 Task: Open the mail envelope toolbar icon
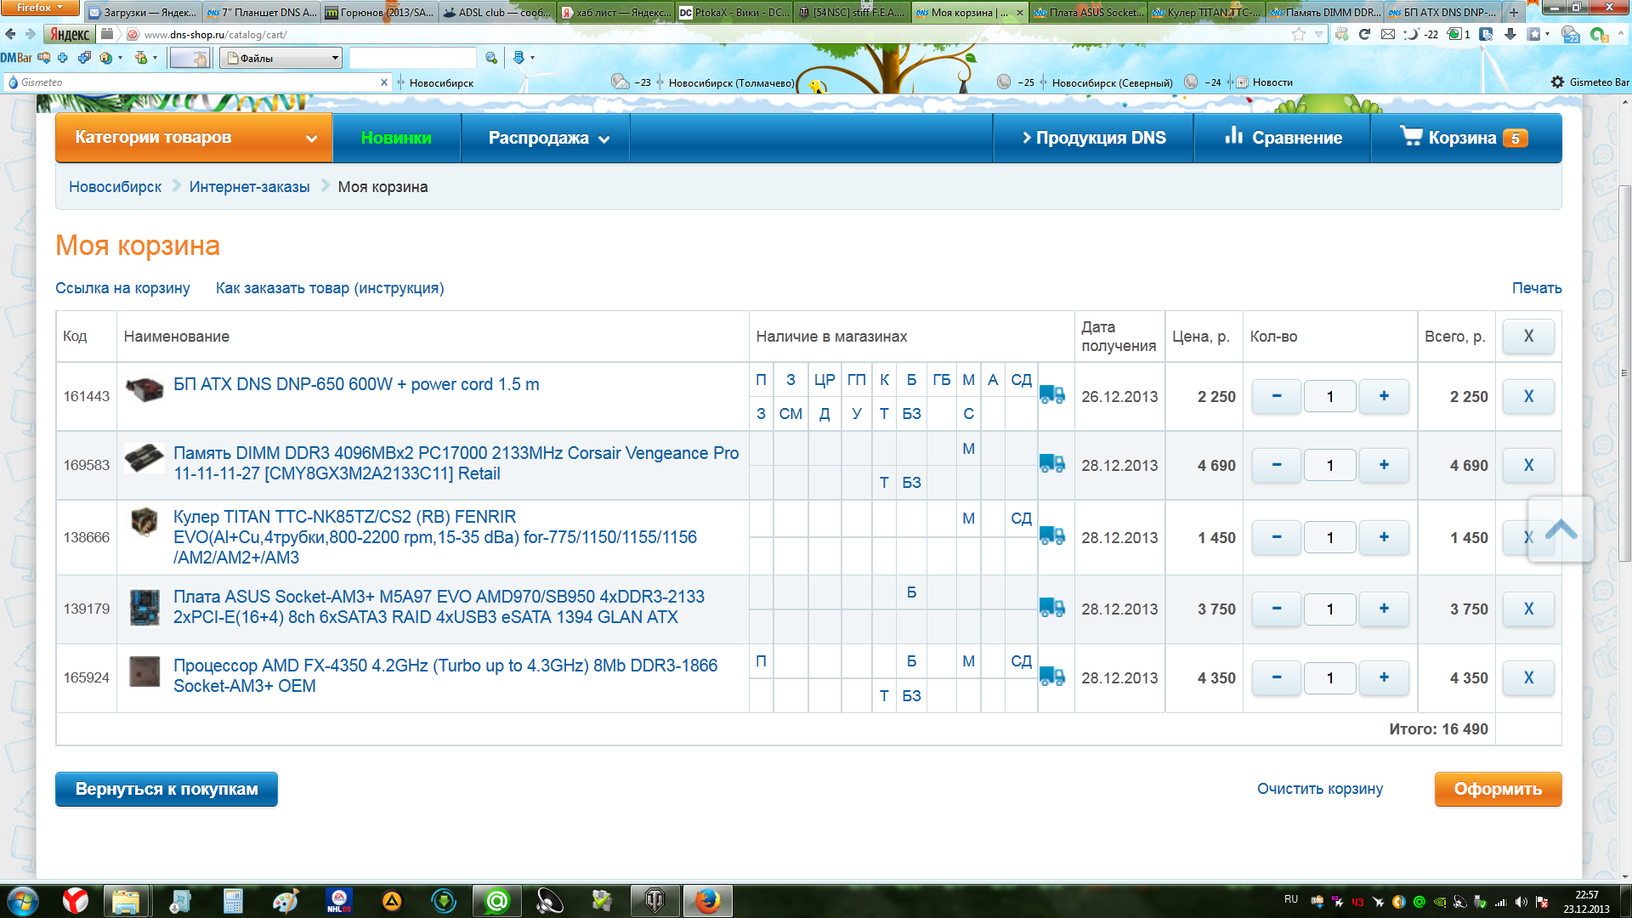[1388, 34]
